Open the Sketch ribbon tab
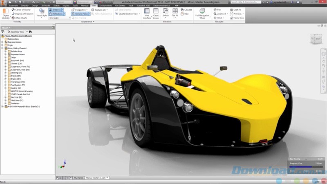The width and height of the screenshot is (327, 184). tap(56, 6)
